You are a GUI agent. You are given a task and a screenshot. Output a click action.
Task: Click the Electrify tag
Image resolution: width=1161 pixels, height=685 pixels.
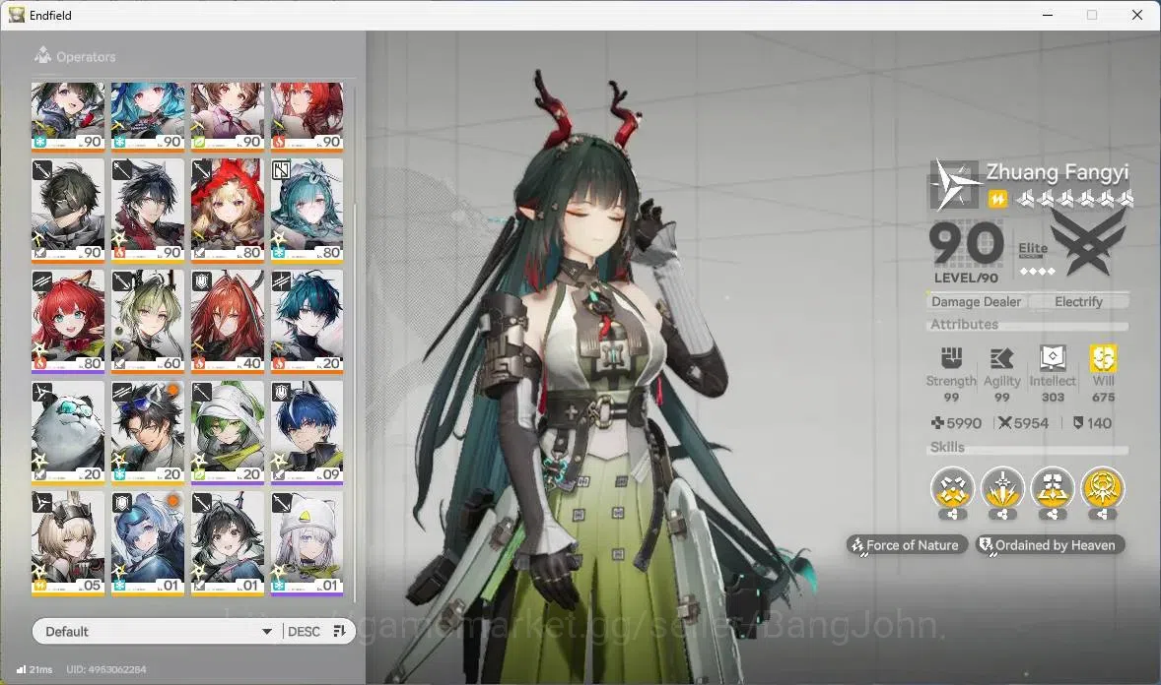click(1078, 301)
